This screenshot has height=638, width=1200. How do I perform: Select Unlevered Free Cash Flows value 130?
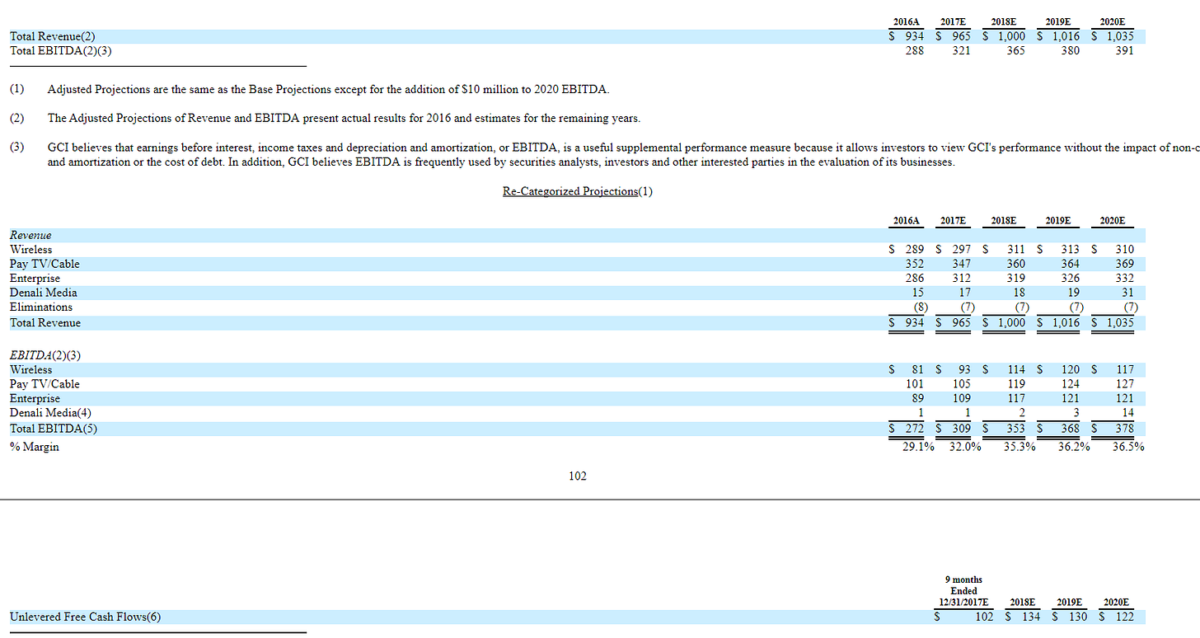tap(1077, 617)
